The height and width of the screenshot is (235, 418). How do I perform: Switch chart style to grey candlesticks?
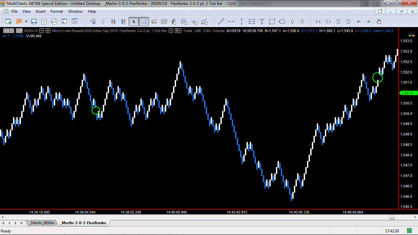click(x=113, y=22)
